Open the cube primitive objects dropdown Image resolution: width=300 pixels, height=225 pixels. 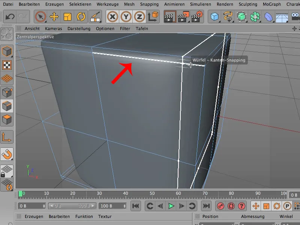point(214,16)
